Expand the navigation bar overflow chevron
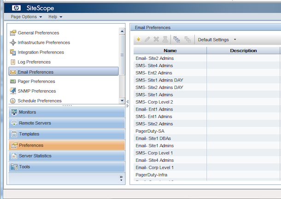 [121, 177]
